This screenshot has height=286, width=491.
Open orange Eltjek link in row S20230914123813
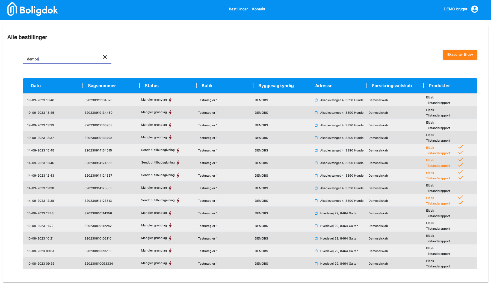coord(430,198)
